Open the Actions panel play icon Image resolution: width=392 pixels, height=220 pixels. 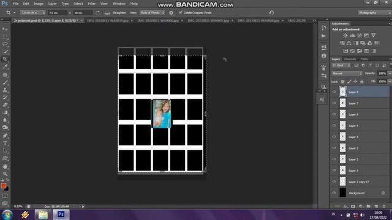324,36
